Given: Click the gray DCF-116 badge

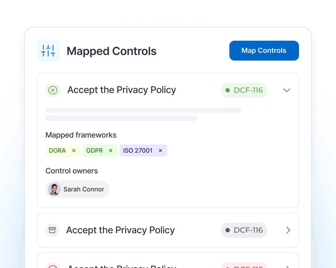Looking at the screenshot, I should (x=244, y=230).
